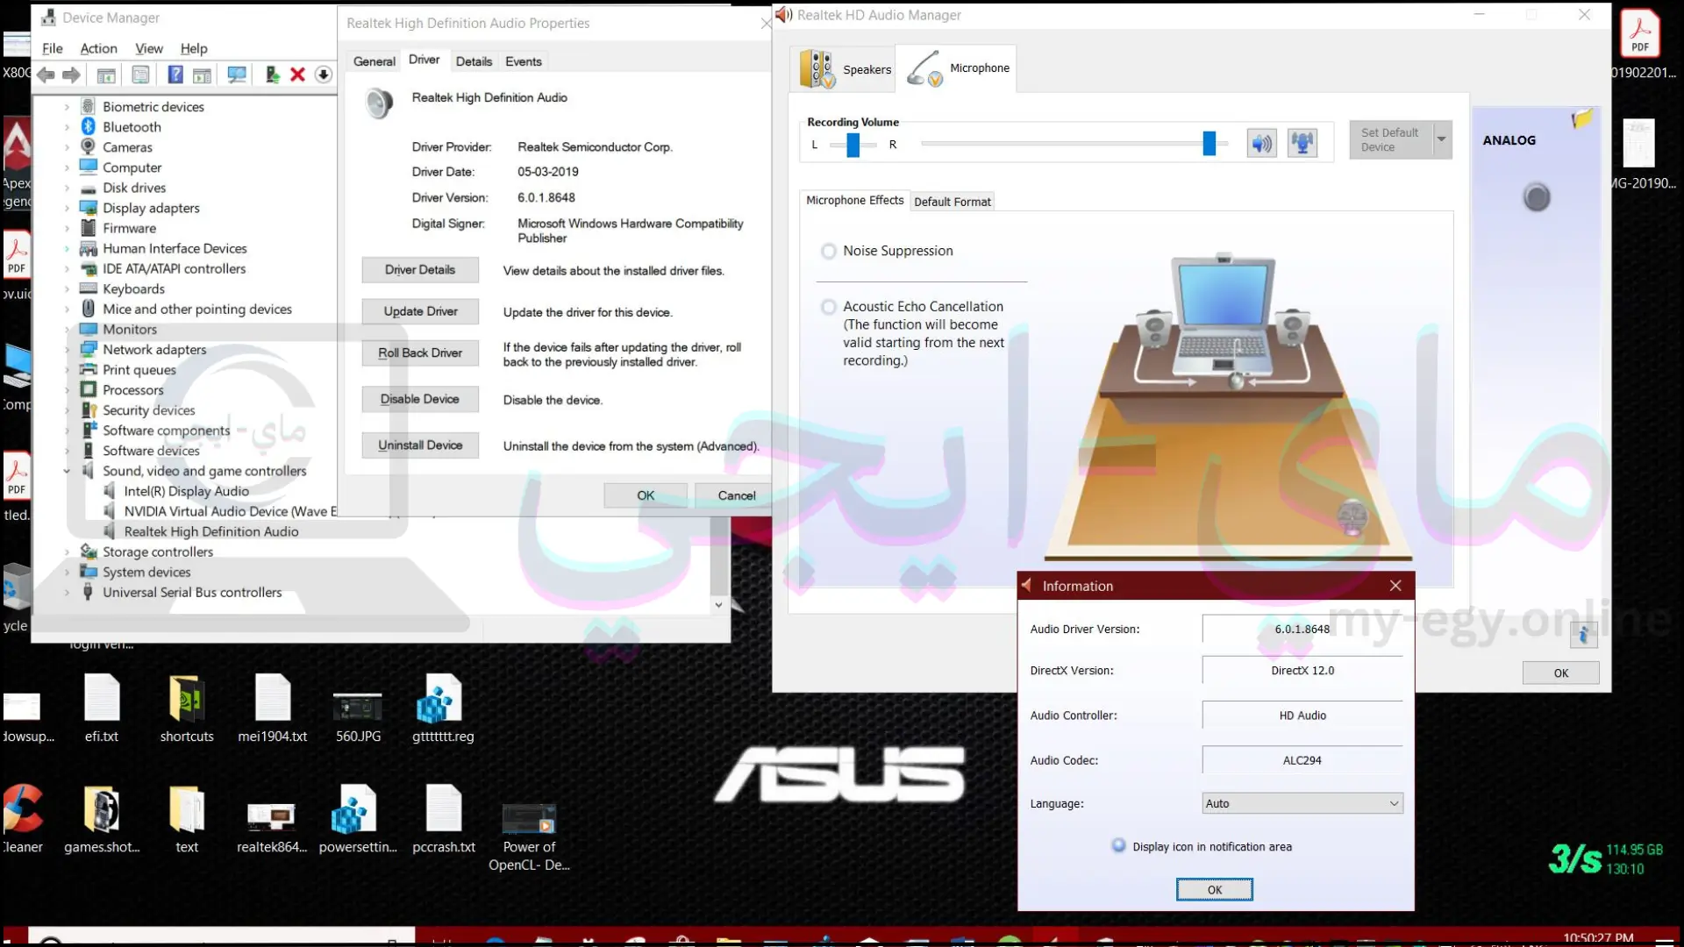The image size is (1684, 947).
Task: Click the Update device driver toolbar icon
Action: pyautogui.click(x=273, y=75)
